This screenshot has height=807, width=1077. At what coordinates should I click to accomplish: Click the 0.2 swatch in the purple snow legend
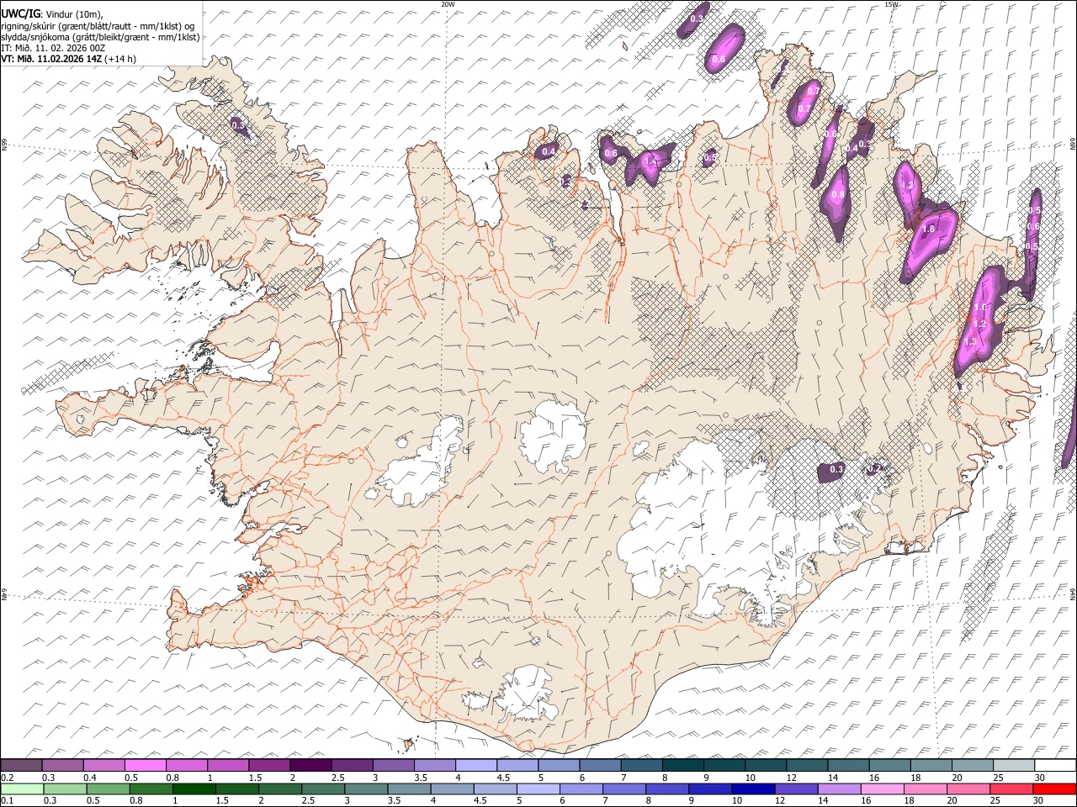coord(21,765)
